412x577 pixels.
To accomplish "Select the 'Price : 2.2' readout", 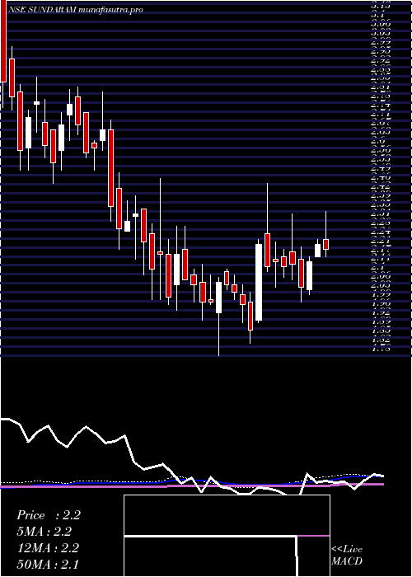I will 49,515.
